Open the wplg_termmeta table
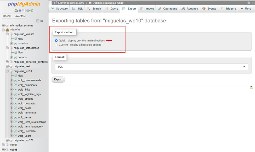Image resolution: width=255 pixels, height=152 pixels. (x=27, y=113)
